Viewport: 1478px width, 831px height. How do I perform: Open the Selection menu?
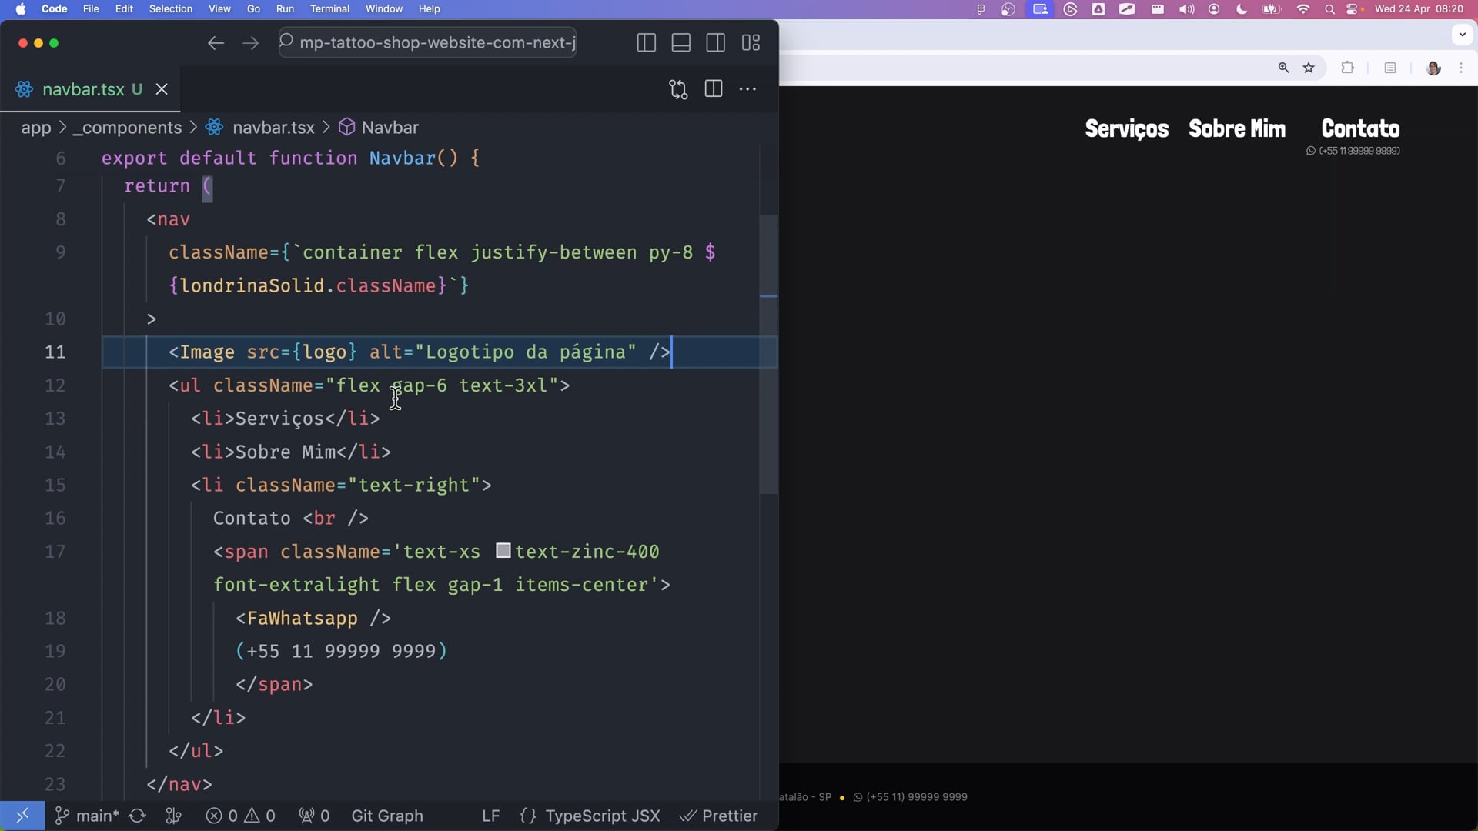tap(170, 9)
